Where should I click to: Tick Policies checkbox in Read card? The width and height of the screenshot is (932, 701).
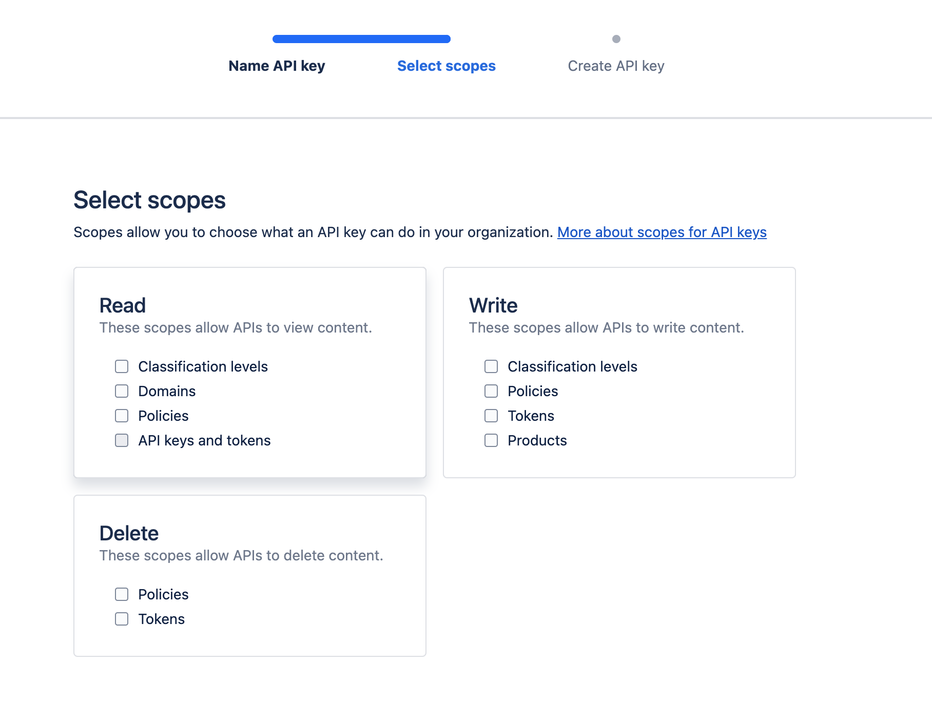pos(122,416)
